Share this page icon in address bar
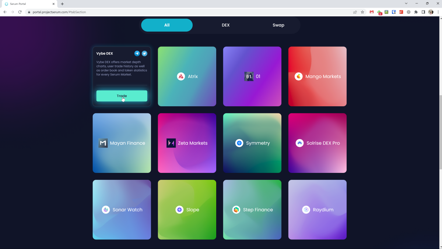Image resolution: width=442 pixels, height=249 pixels. pyautogui.click(x=355, y=12)
